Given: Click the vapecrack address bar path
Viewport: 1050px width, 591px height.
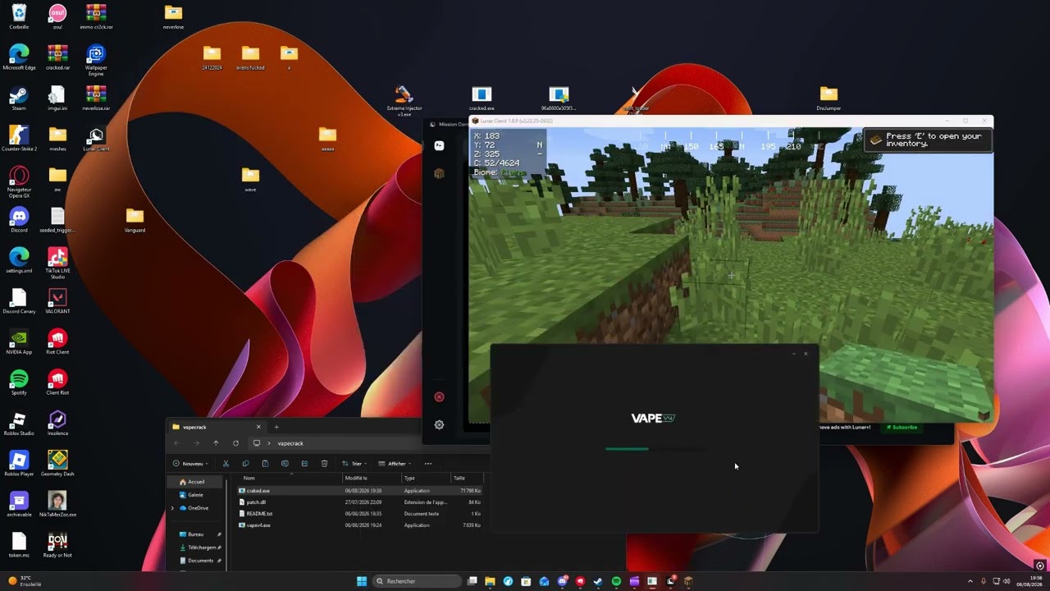Looking at the screenshot, I should [290, 443].
